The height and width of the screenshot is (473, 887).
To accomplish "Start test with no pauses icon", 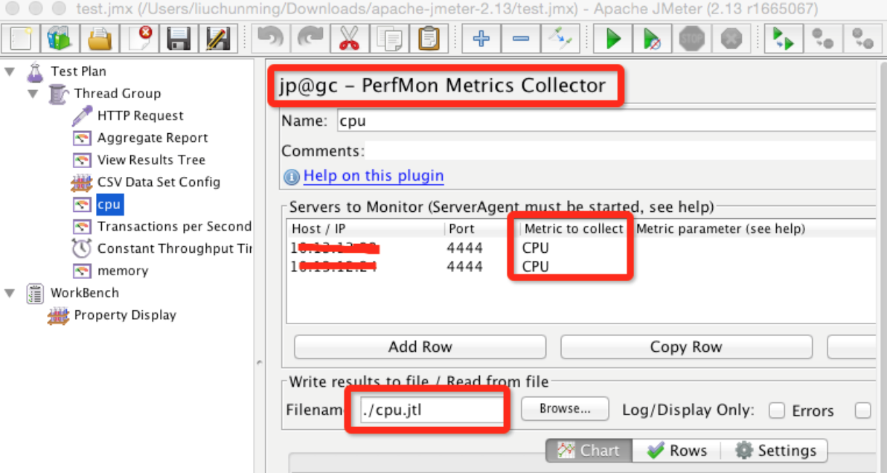I will coord(653,39).
